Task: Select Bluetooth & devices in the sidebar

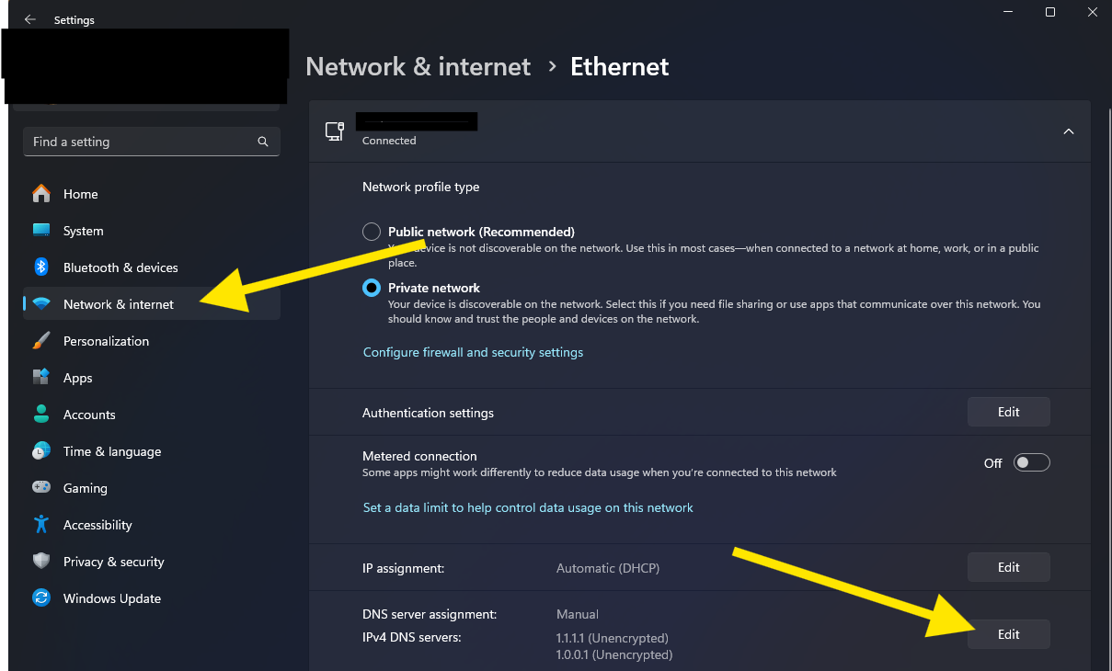Action: pyautogui.click(x=120, y=267)
